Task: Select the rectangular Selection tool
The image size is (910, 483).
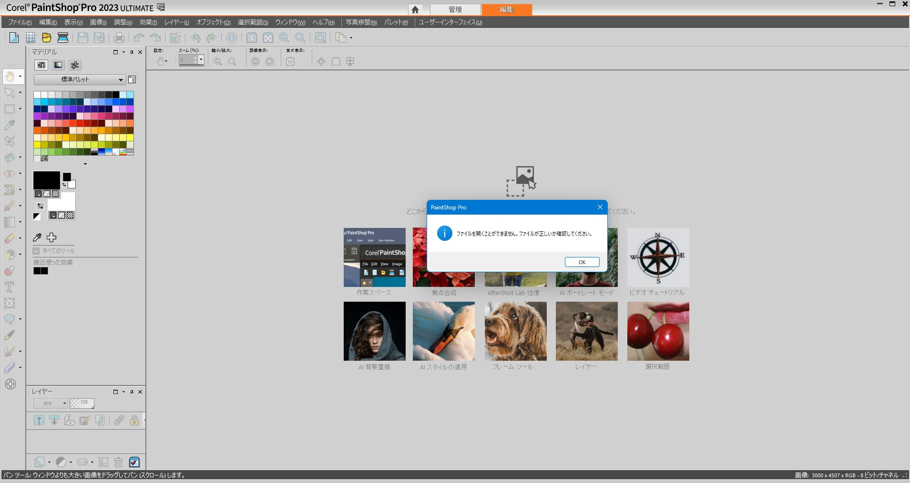Action: tap(10, 109)
